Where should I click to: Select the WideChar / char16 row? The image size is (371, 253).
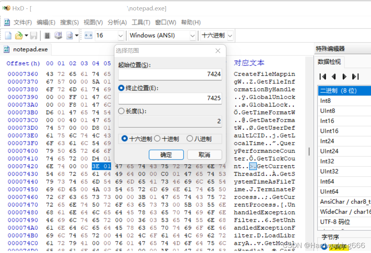click(x=345, y=212)
